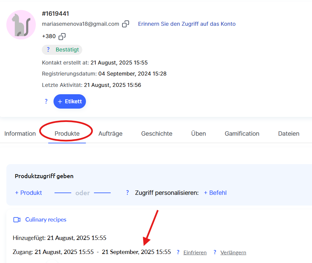Open the Üben tab
The width and height of the screenshot is (312, 263).
pos(199,133)
